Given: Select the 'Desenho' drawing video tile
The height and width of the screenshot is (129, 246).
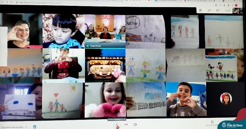Looking at the screenshot, I should [145, 31].
